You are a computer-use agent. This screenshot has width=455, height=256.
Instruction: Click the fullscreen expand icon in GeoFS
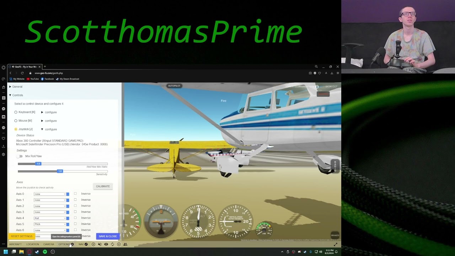(336, 244)
